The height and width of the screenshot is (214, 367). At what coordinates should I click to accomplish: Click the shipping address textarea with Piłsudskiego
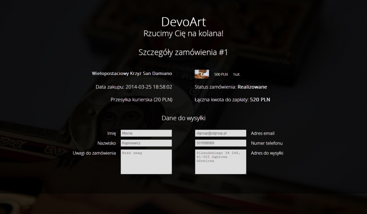point(221,162)
